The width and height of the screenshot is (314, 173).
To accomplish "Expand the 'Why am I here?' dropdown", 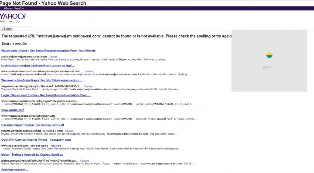I will pyautogui.click(x=14, y=8).
